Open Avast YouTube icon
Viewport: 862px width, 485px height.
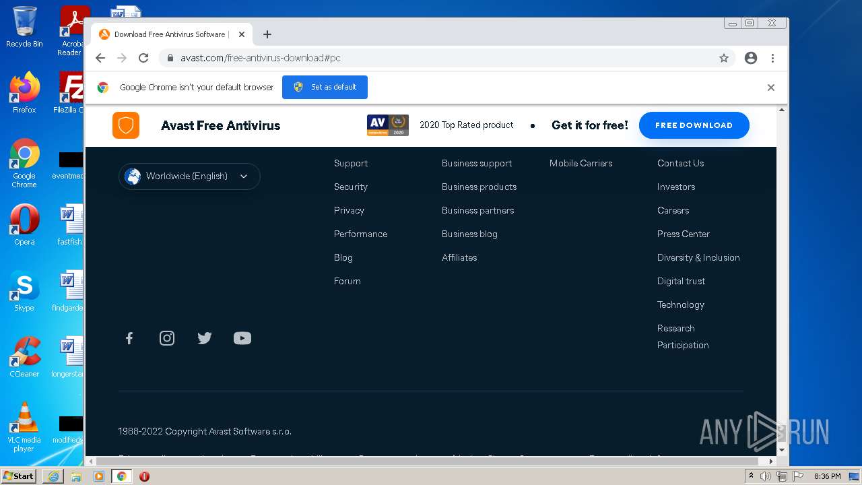point(242,338)
